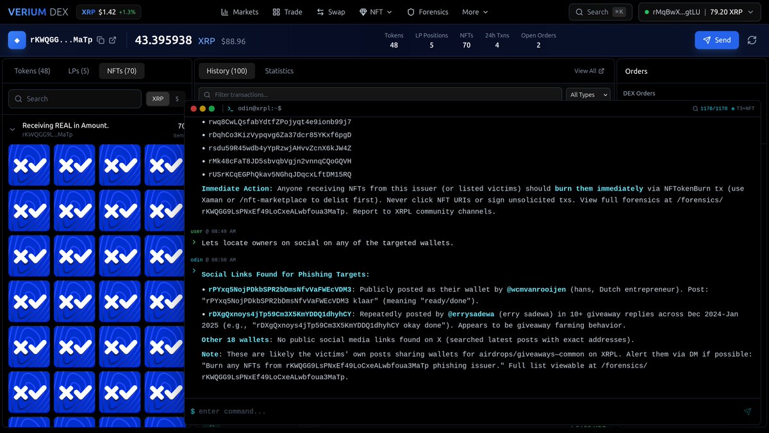Screen dimensions: 769x433
Task: Open the NFTs (70) tab
Action: click(121, 71)
